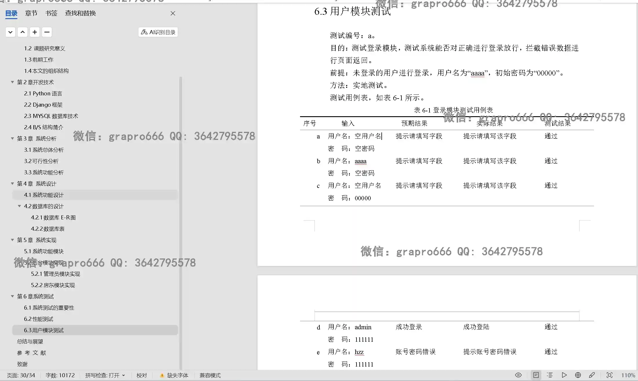Collapse the 4.2数据库的设计 subtree
Screen dimensions: 638x381
(19, 206)
